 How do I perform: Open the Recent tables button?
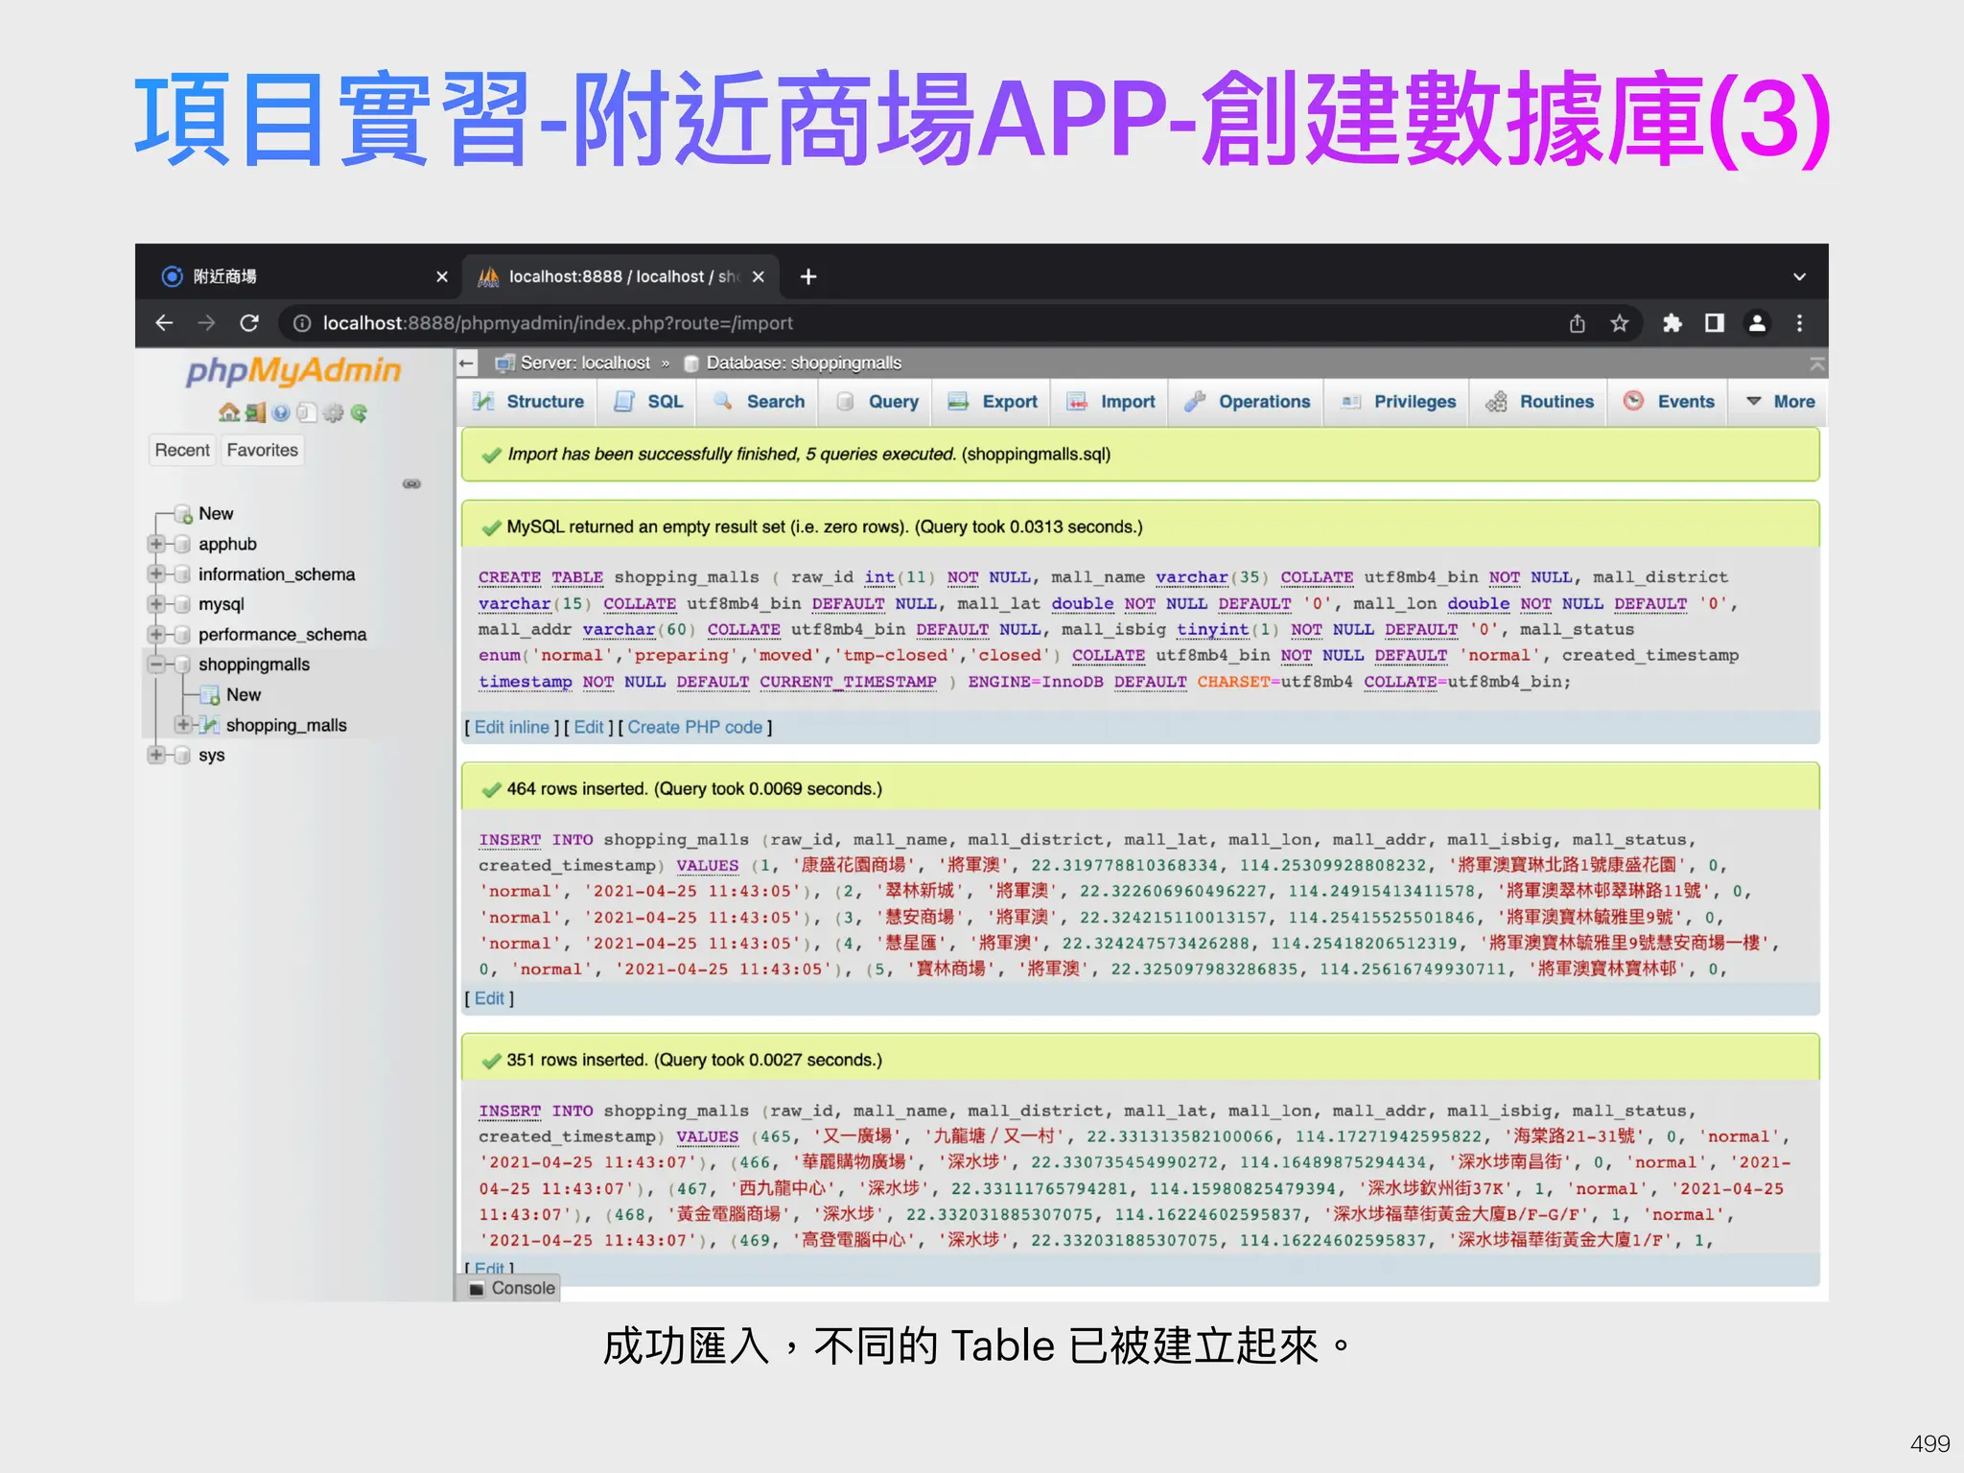(182, 450)
